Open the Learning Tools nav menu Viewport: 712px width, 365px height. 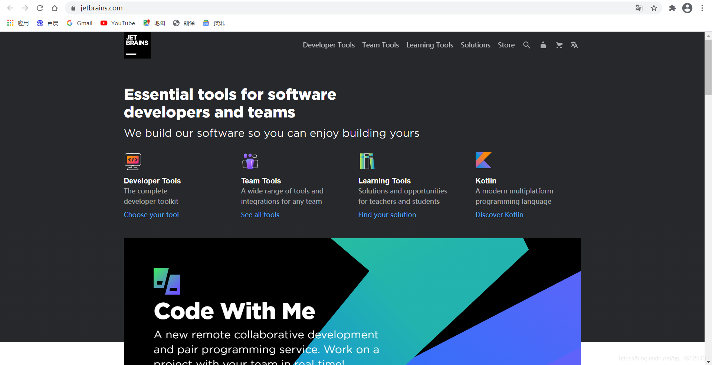(x=430, y=45)
